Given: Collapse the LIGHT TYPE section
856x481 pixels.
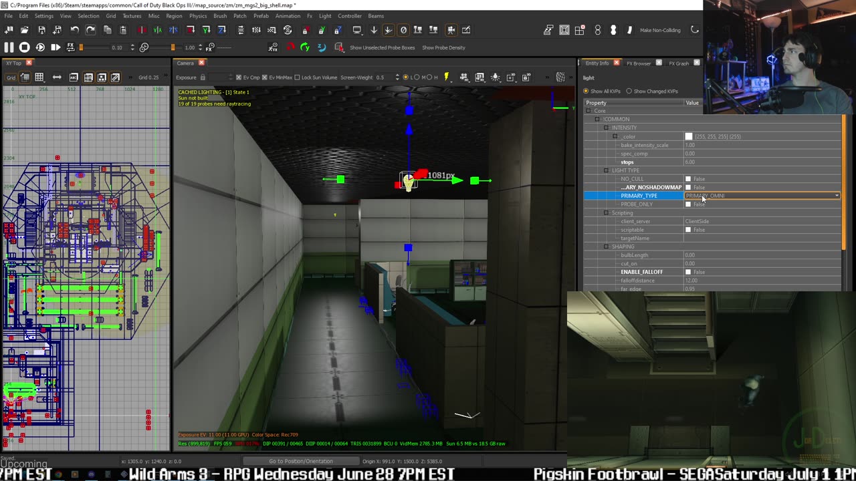Looking at the screenshot, I should pyautogui.click(x=606, y=170).
